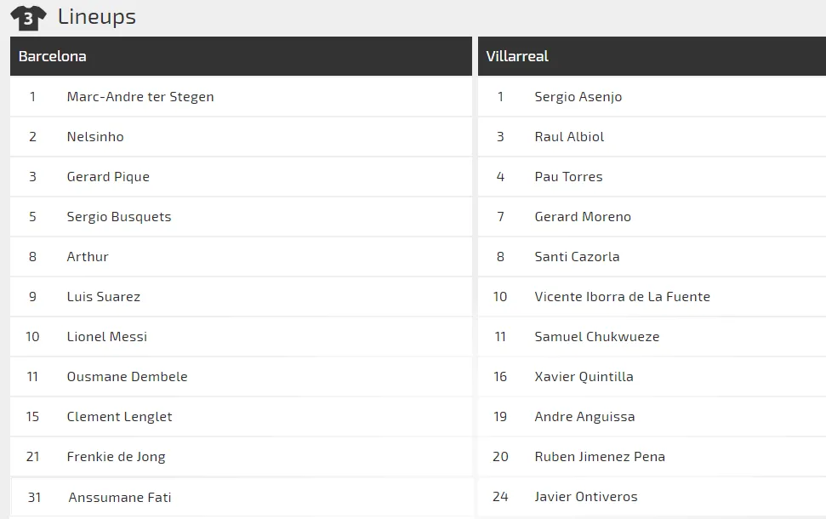Open Samuel Chukwueze player entry
The height and width of the screenshot is (519, 826).
tap(597, 337)
